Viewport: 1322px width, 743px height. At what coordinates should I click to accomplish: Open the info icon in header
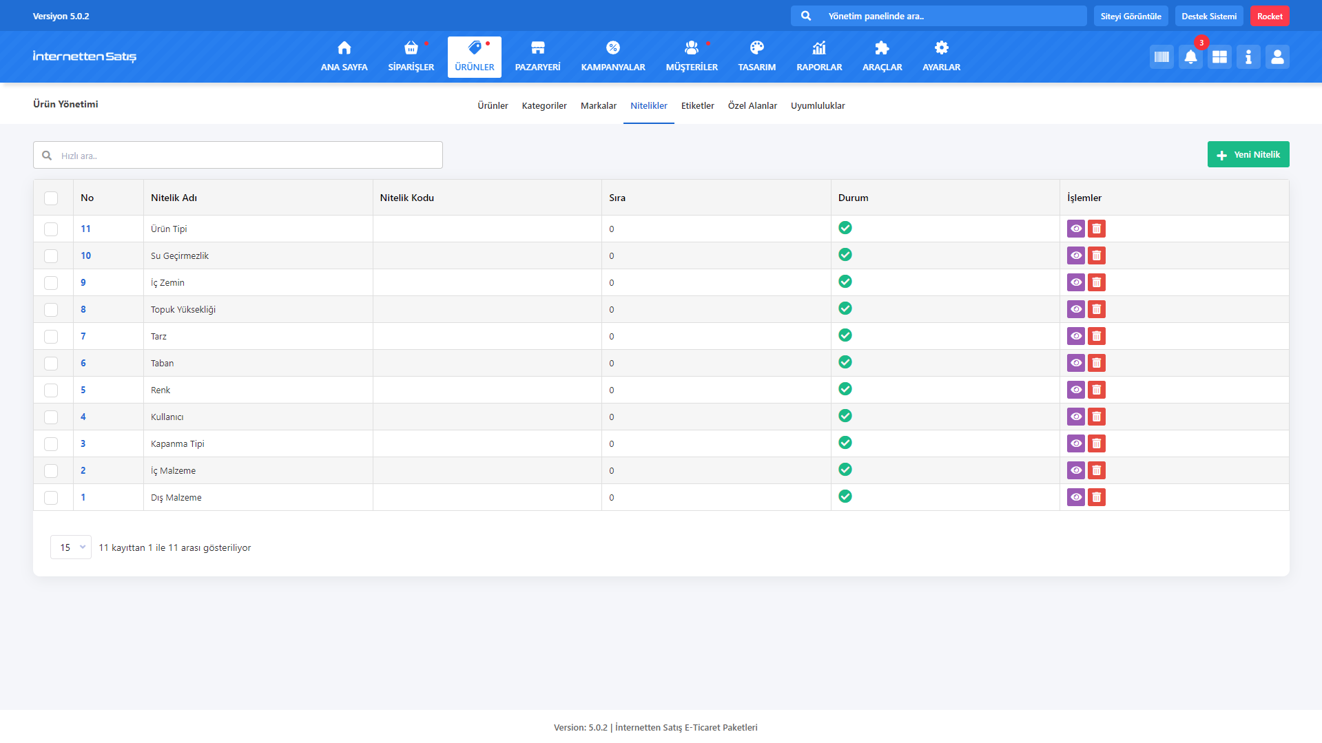(1248, 57)
